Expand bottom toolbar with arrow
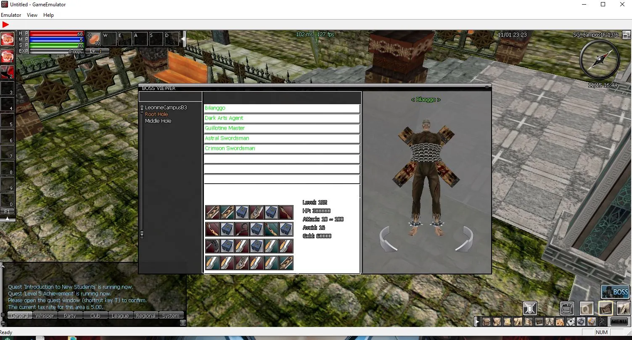The image size is (632, 340). pos(477,322)
